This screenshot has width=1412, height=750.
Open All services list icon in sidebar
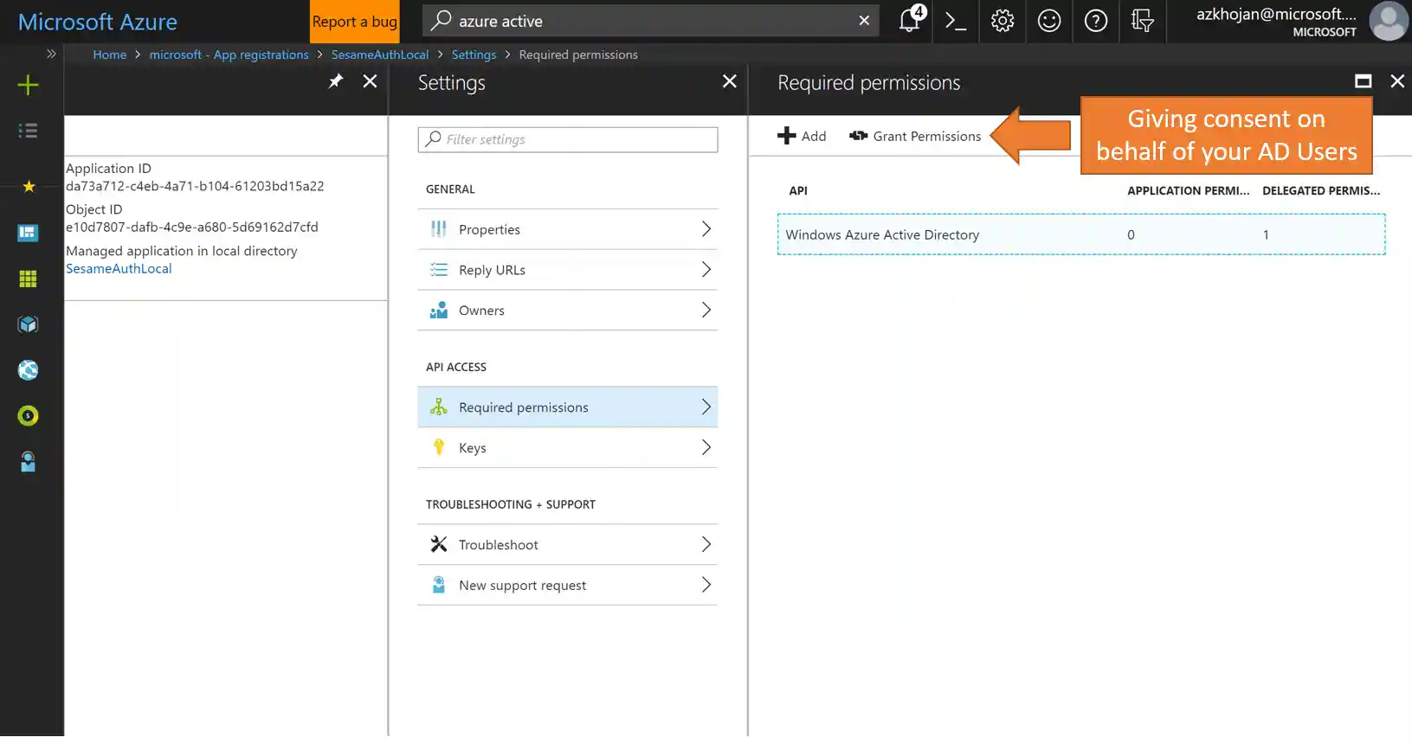pos(28,131)
